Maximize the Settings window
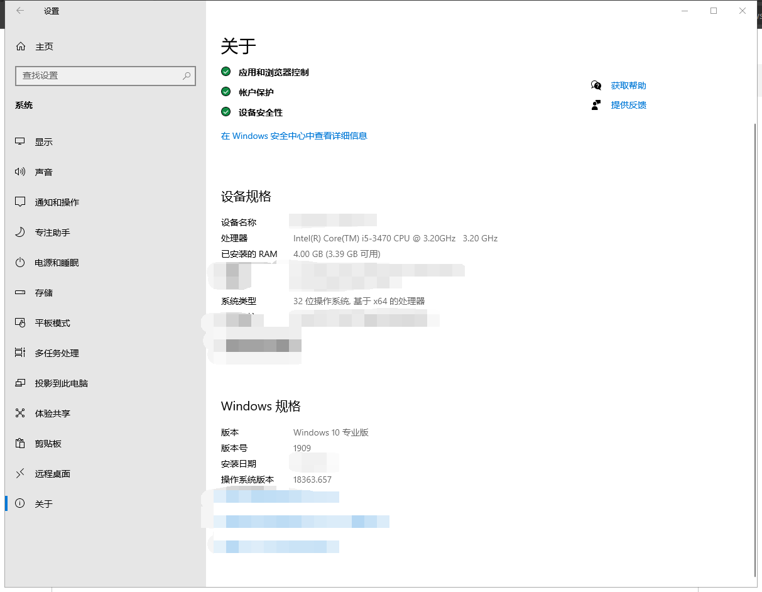 (714, 11)
